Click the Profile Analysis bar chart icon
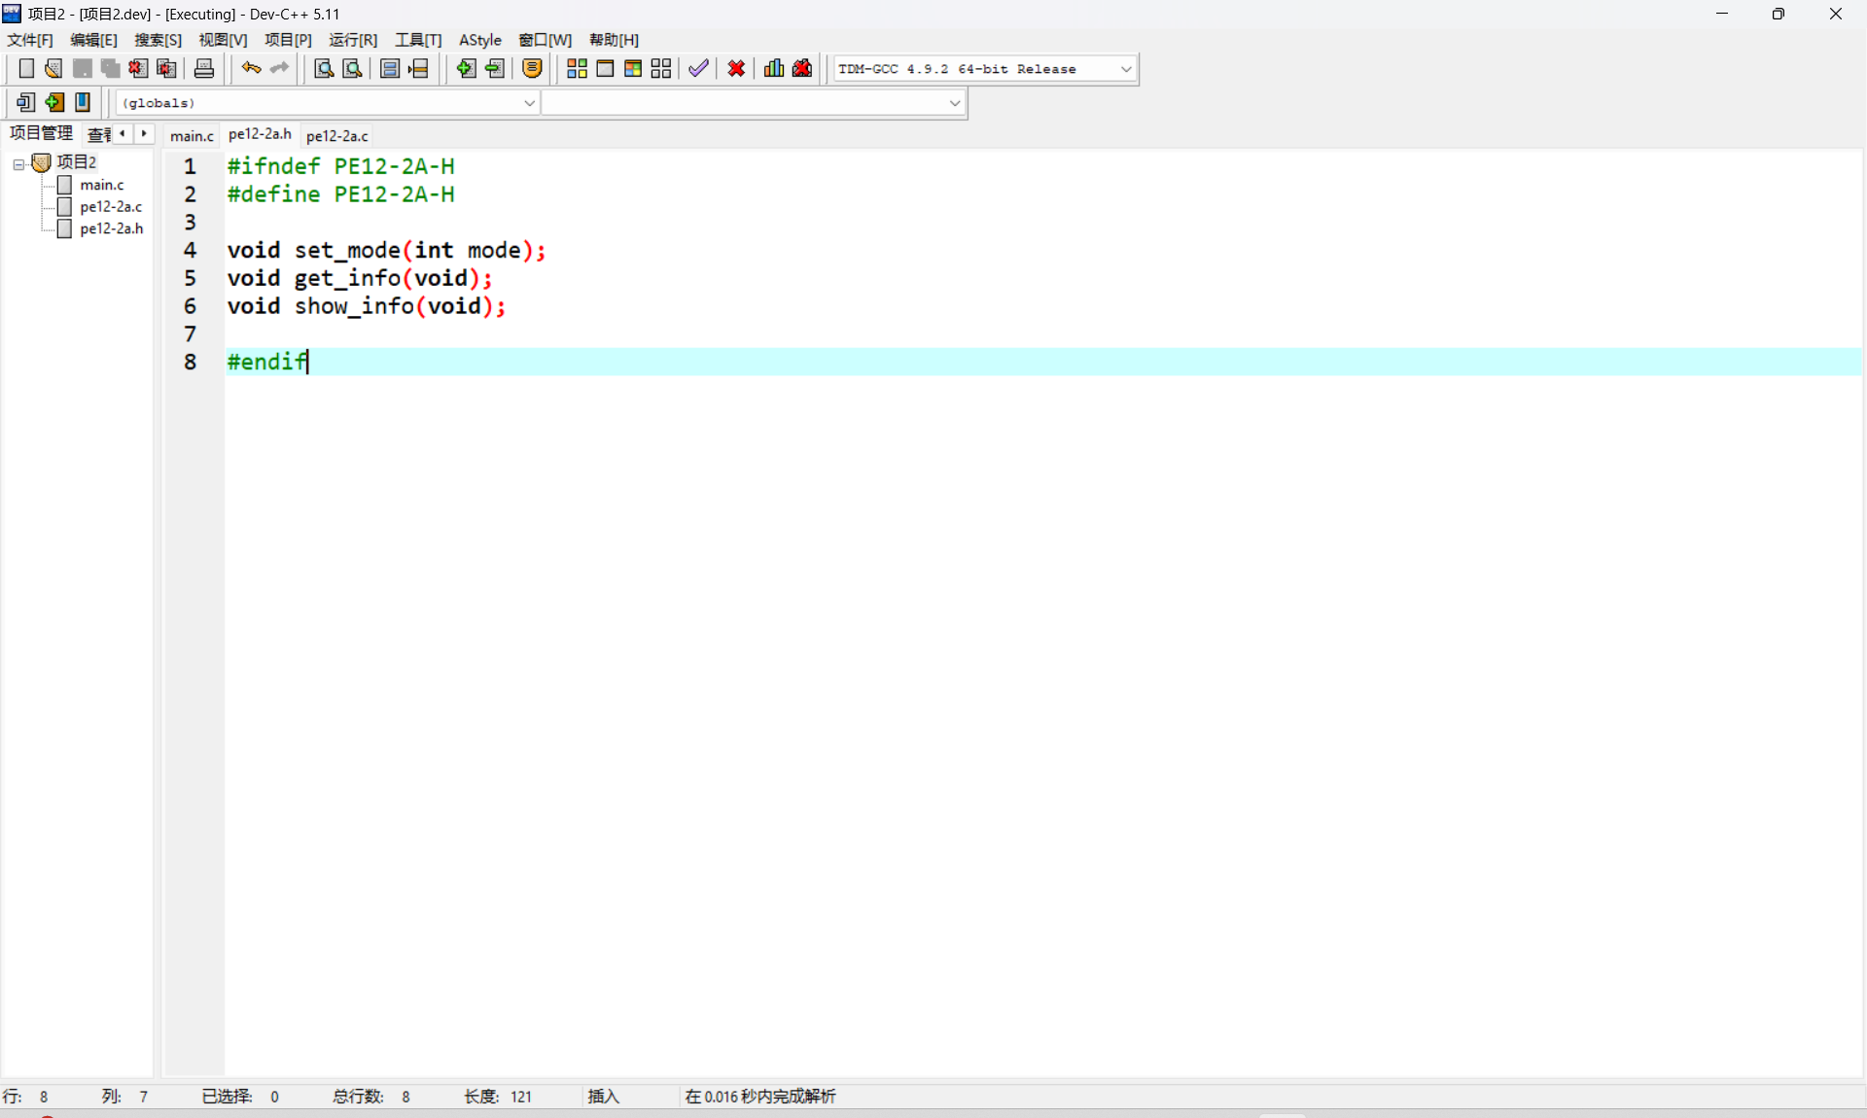 click(x=774, y=68)
